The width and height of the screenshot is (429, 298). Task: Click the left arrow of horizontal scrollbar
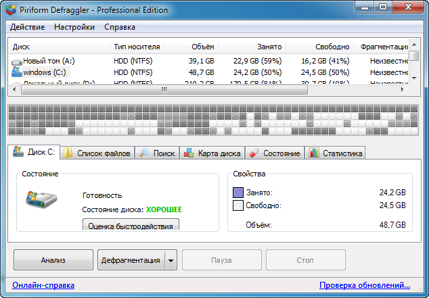(x=14, y=90)
